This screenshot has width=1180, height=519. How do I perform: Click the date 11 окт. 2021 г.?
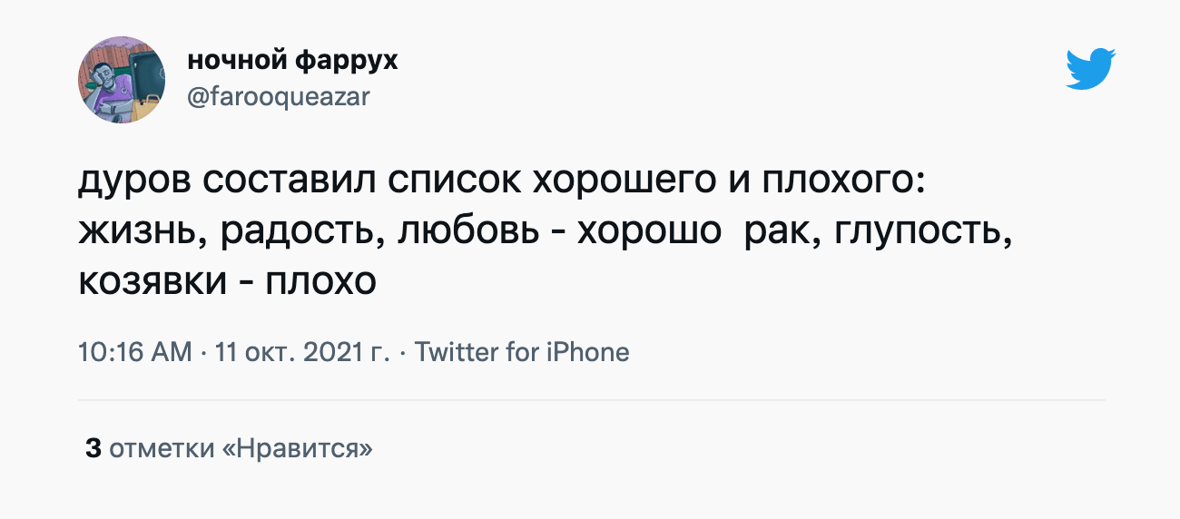300,352
